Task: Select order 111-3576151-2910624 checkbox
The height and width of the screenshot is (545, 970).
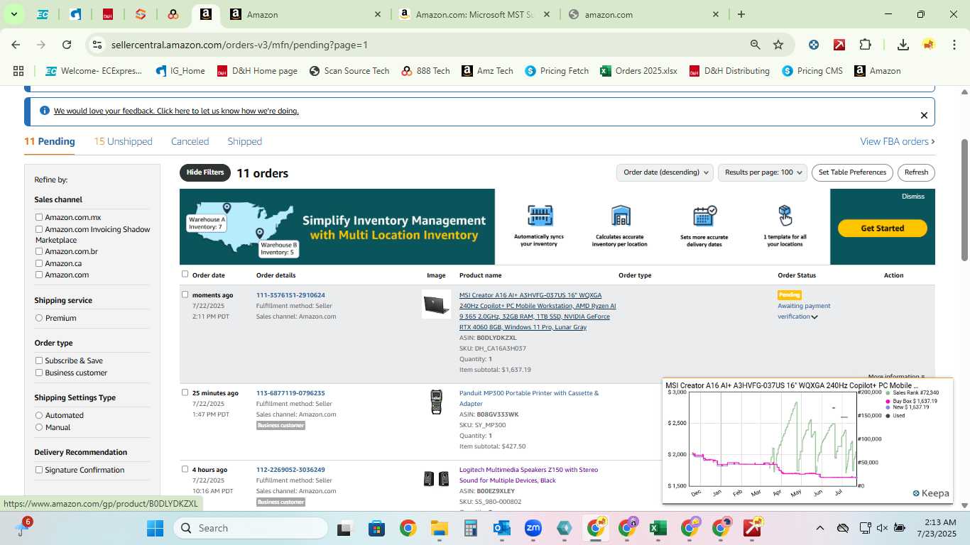Action: 185,294
